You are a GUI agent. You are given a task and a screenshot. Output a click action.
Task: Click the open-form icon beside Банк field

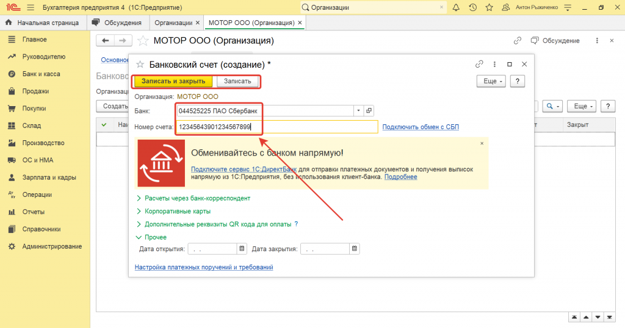[369, 111]
